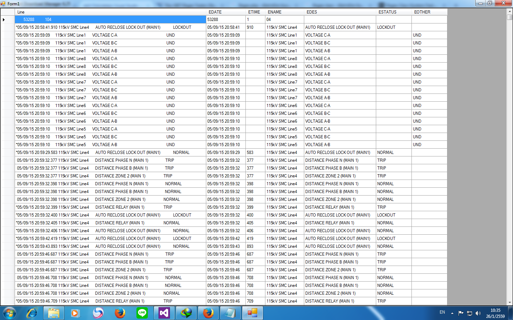Open Windows Explorer folder icon on taskbar
This screenshot has height=320, width=513.
(53, 313)
